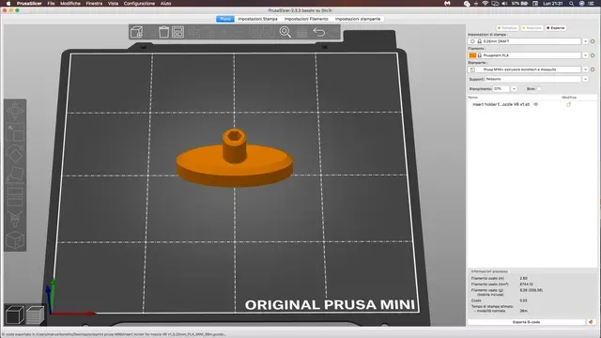Screen dimensions: 601x338
Task: Select the Rotate gizmo tool
Action: pos(15,154)
